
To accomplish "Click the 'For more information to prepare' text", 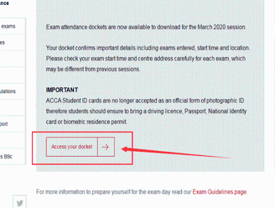I will pos(114,192).
